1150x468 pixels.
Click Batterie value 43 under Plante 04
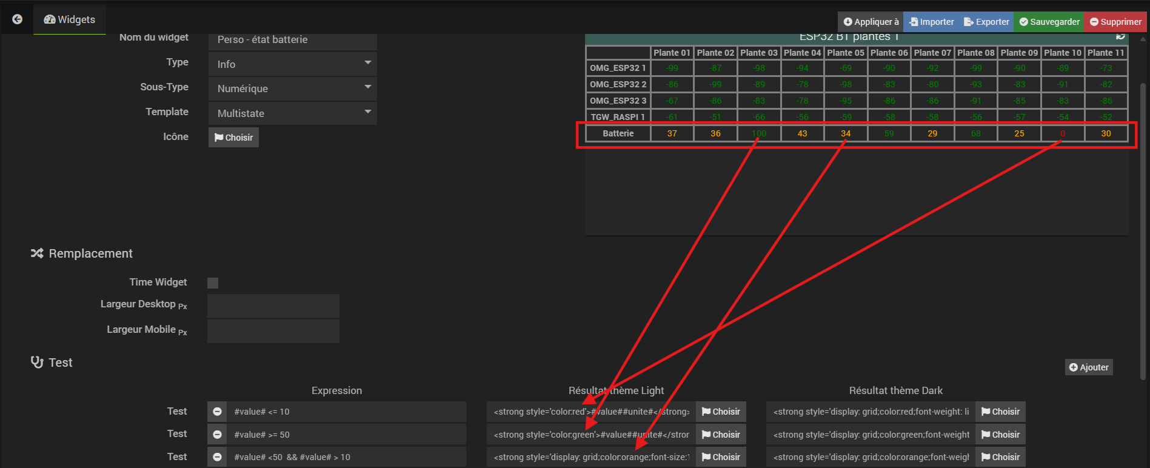pos(802,133)
